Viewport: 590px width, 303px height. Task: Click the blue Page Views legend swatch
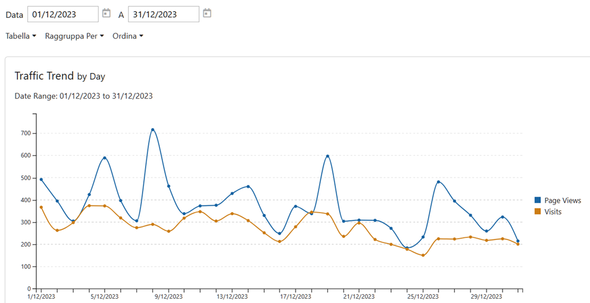538,200
